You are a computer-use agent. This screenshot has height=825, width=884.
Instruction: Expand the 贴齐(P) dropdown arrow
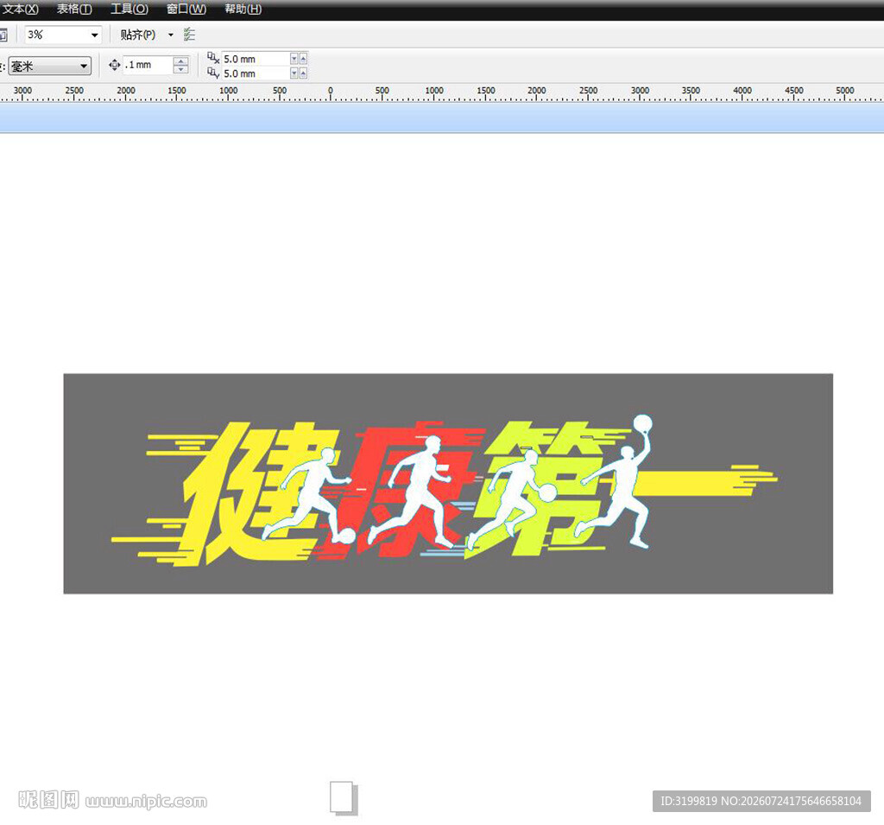pos(171,35)
